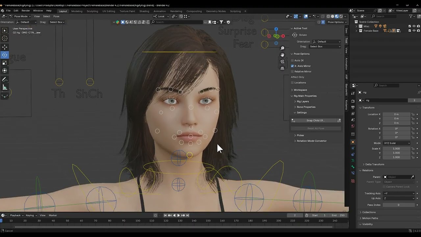
Task: Open the Render menu
Action: click(26, 11)
